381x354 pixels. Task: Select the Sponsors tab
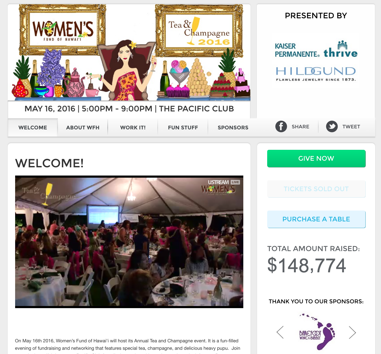[233, 128]
